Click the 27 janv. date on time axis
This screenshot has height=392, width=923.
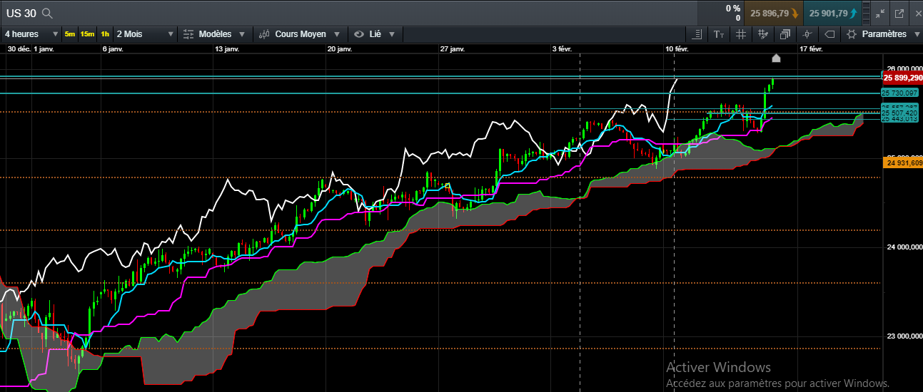click(x=453, y=49)
